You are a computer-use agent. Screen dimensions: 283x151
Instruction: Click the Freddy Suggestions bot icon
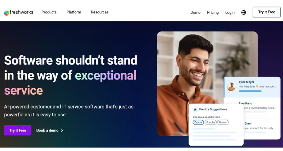tap(195, 109)
